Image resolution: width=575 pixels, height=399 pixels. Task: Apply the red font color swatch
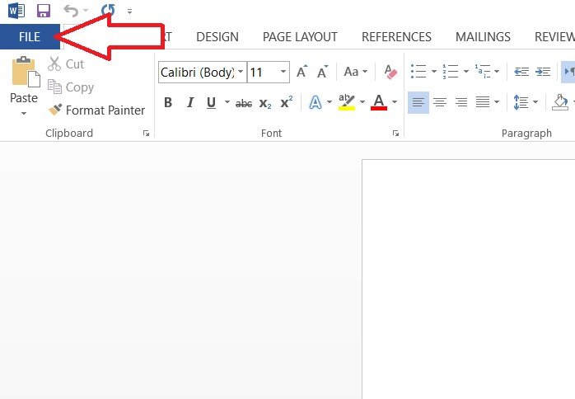[379, 103]
